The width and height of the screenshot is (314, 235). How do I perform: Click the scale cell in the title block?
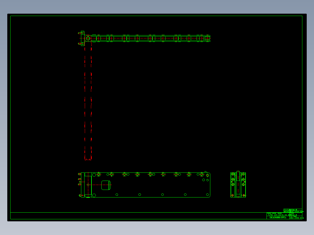tap(269, 214)
